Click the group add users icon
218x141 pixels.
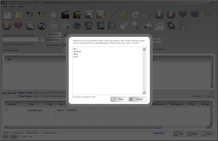pos(30,26)
